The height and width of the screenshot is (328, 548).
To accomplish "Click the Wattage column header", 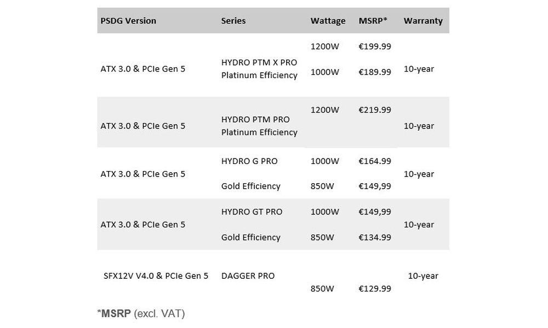I will click(x=328, y=21).
